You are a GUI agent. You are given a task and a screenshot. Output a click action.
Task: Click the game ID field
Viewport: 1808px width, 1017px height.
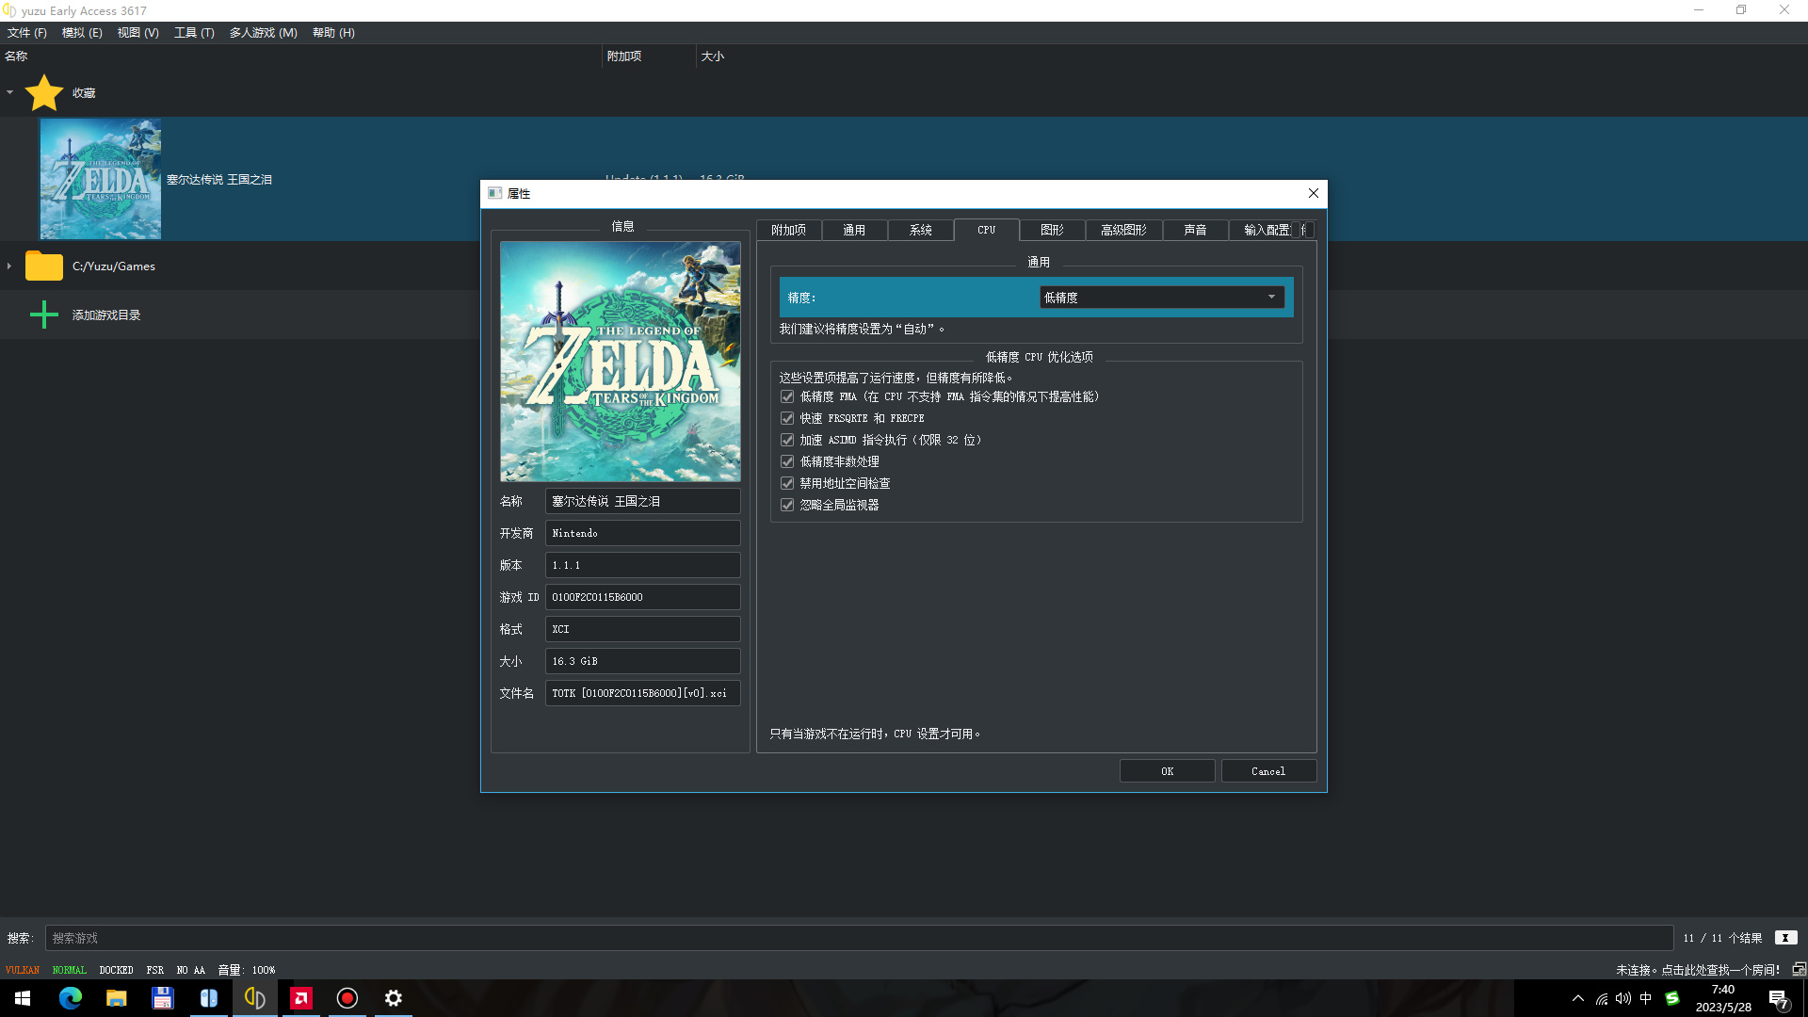coord(642,597)
